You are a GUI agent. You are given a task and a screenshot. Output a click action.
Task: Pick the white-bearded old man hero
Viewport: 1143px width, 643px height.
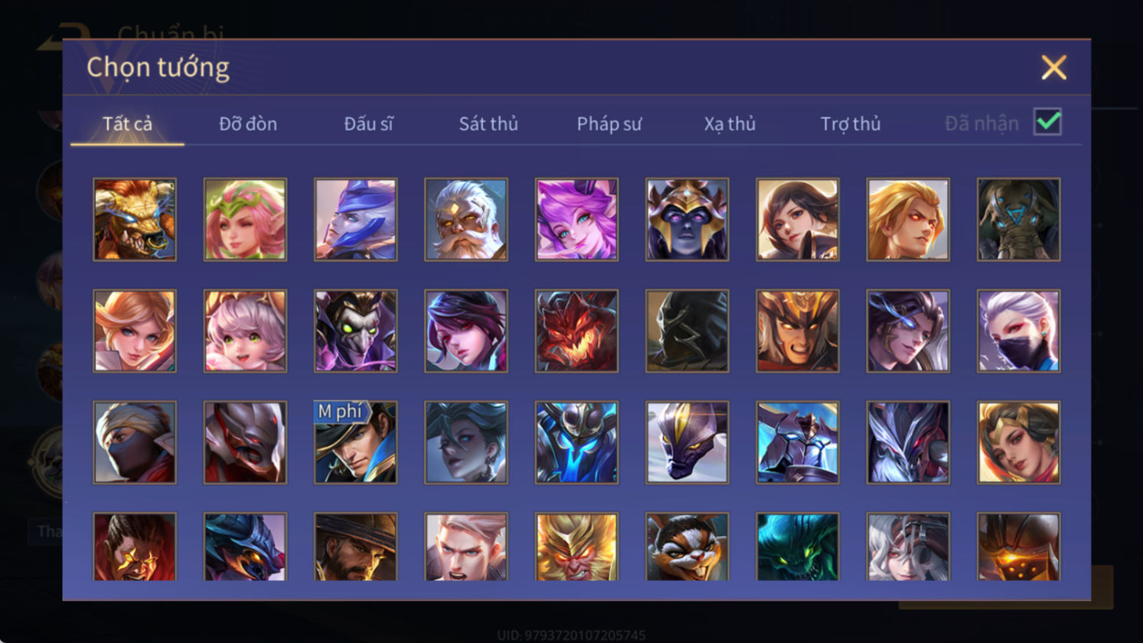pyautogui.click(x=466, y=220)
